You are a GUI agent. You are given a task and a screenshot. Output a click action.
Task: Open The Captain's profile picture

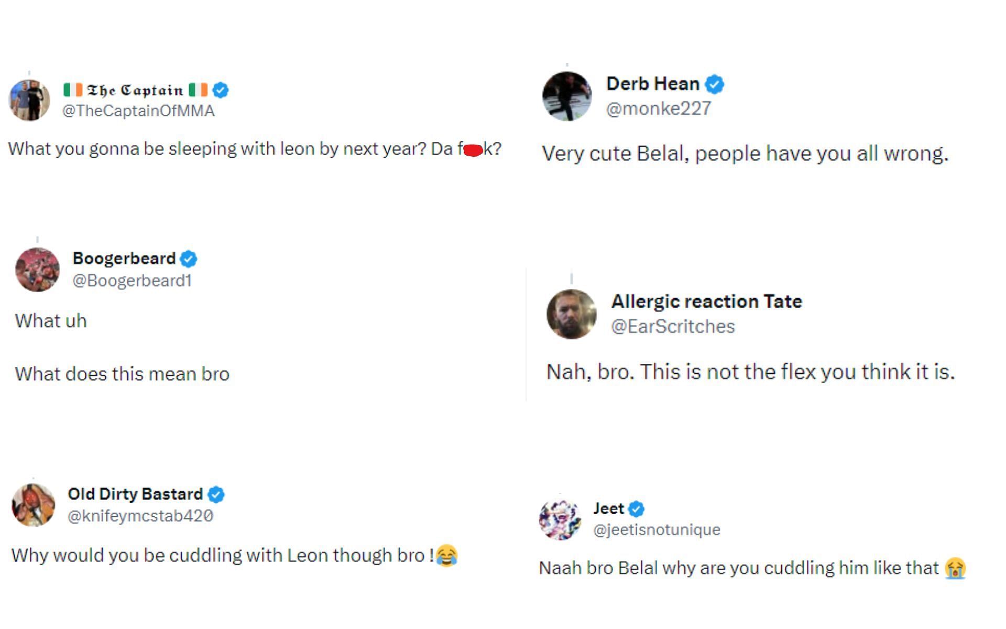29,100
